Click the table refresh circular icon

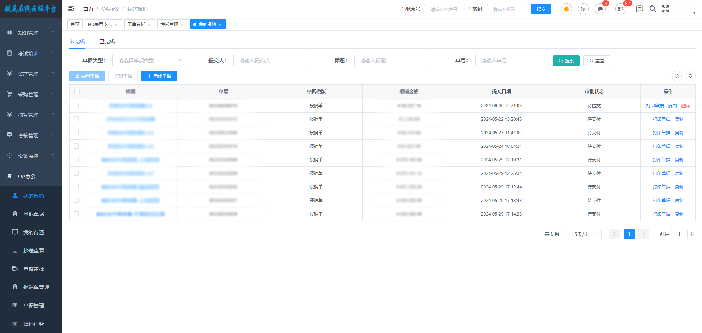tap(690, 76)
